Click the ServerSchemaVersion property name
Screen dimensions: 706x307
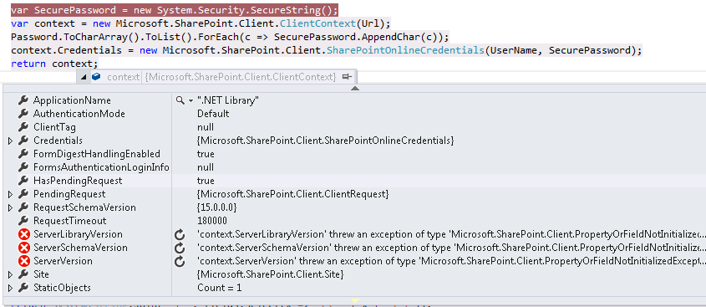click(x=80, y=248)
